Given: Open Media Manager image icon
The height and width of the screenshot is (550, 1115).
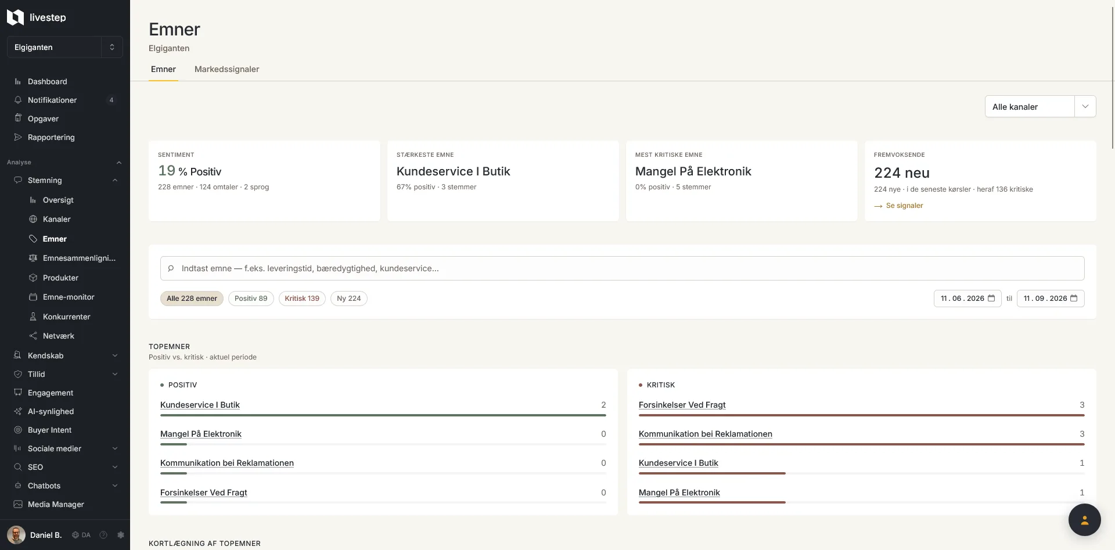Looking at the screenshot, I should click(18, 504).
